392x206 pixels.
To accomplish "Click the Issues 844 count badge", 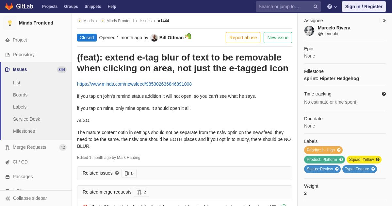I will [x=62, y=70].
